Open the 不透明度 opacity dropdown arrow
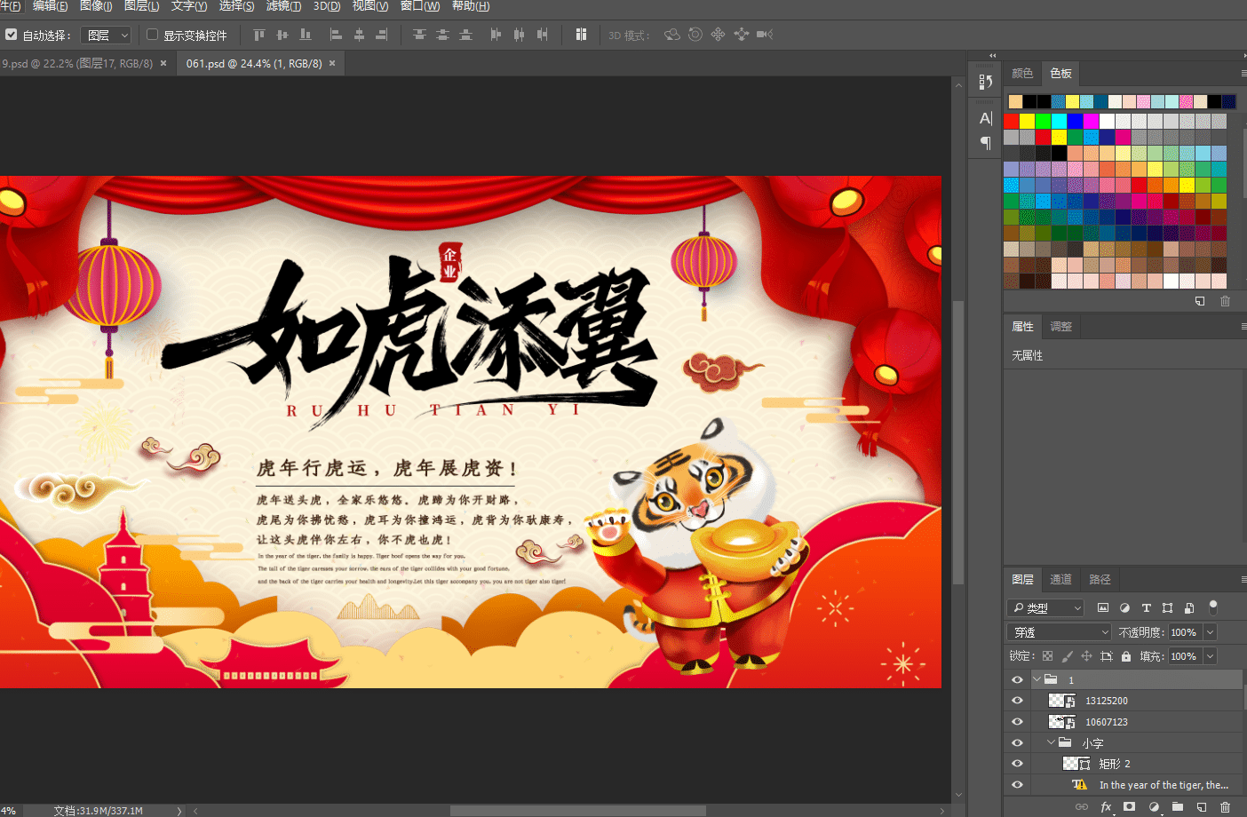 [1210, 632]
